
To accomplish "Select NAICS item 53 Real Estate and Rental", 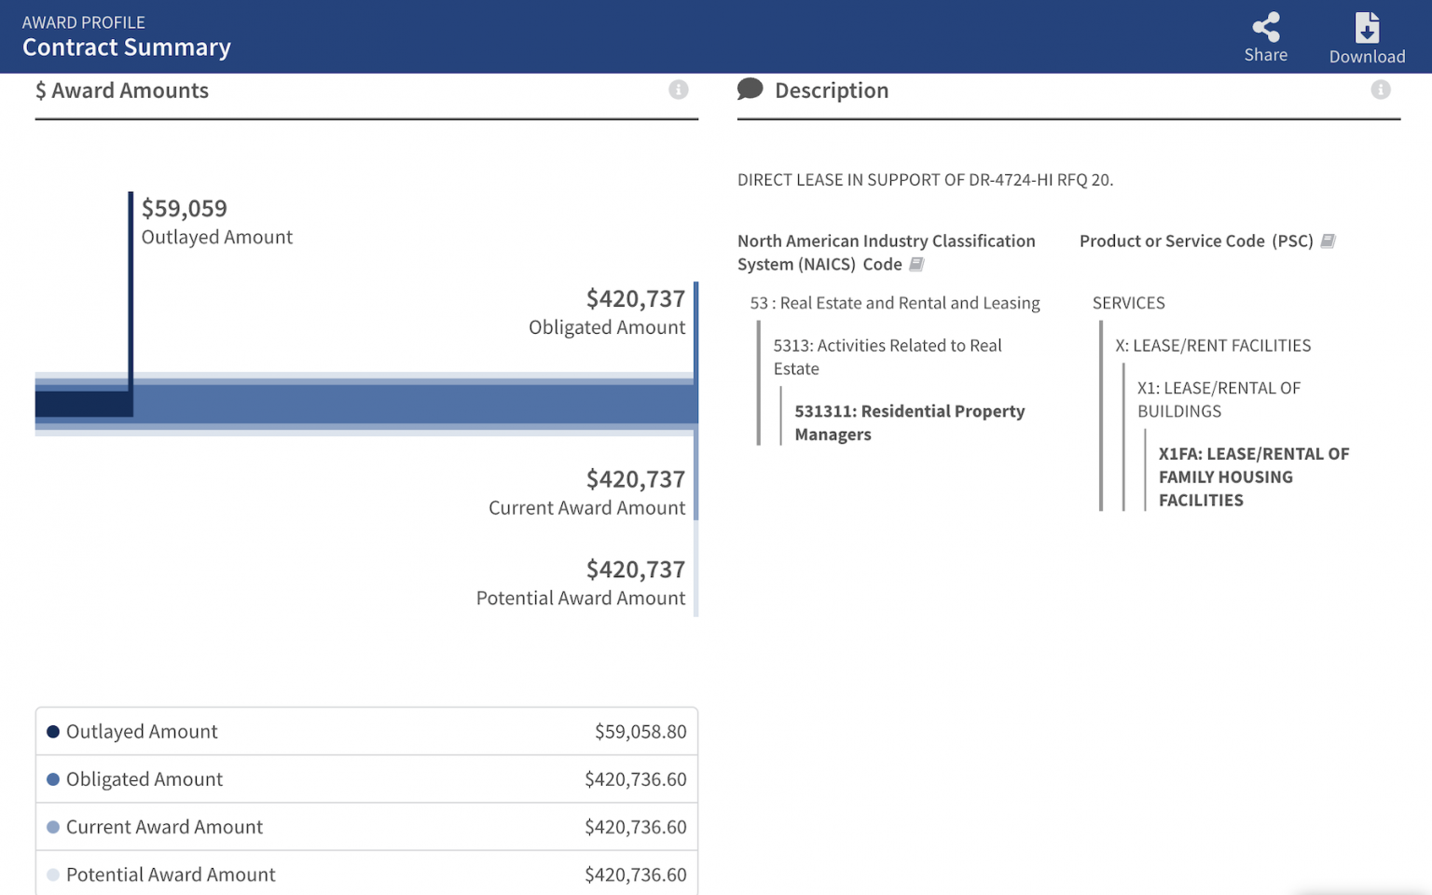I will [x=894, y=303].
